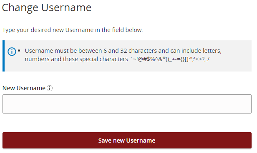The width and height of the screenshot is (257, 153).
Task: Click the bullet point in the notice box
Action: click(x=19, y=51)
